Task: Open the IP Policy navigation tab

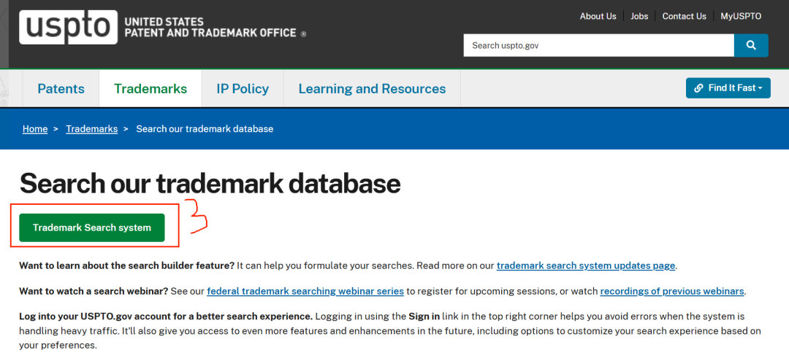Action: click(x=243, y=89)
